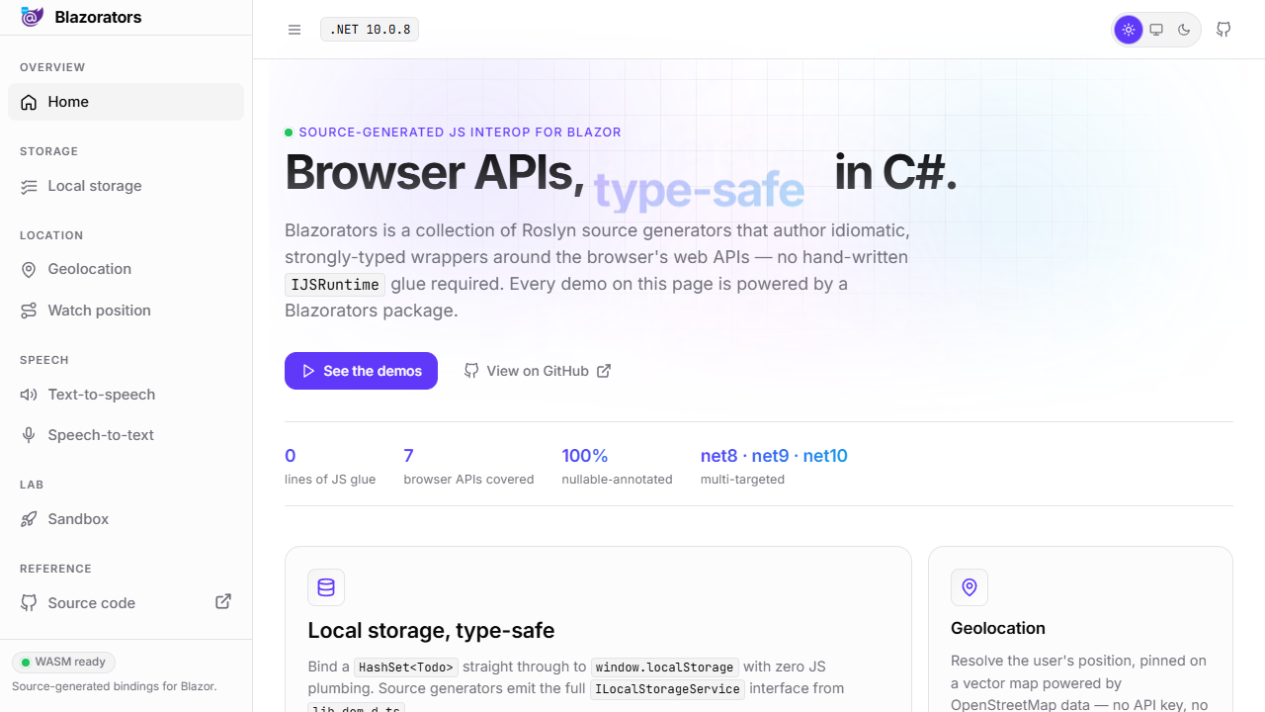Select Home in the sidebar
1265x712 pixels.
click(x=126, y=102)
